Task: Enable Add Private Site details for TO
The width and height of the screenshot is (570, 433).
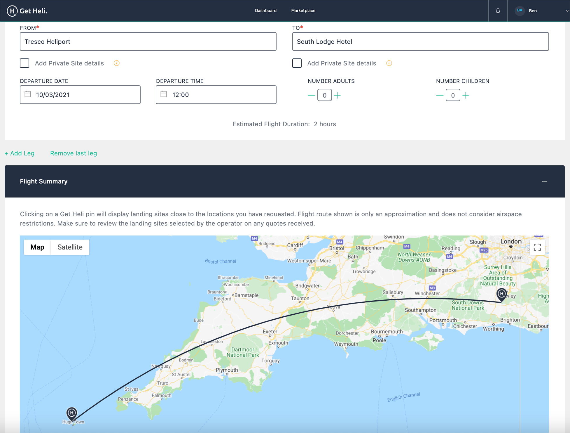Action: 297,63
